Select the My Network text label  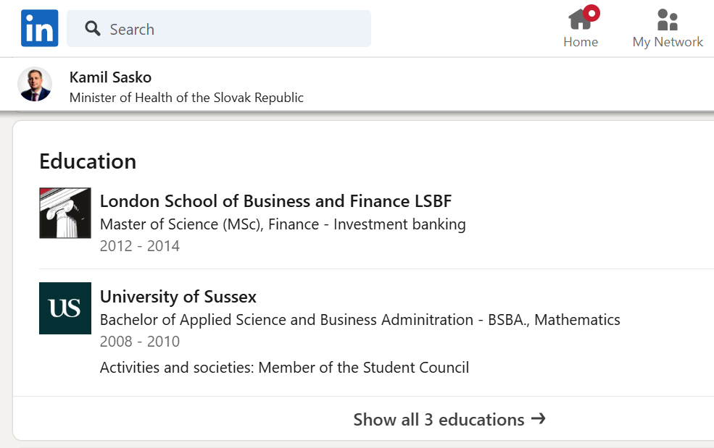pos(668,42)
